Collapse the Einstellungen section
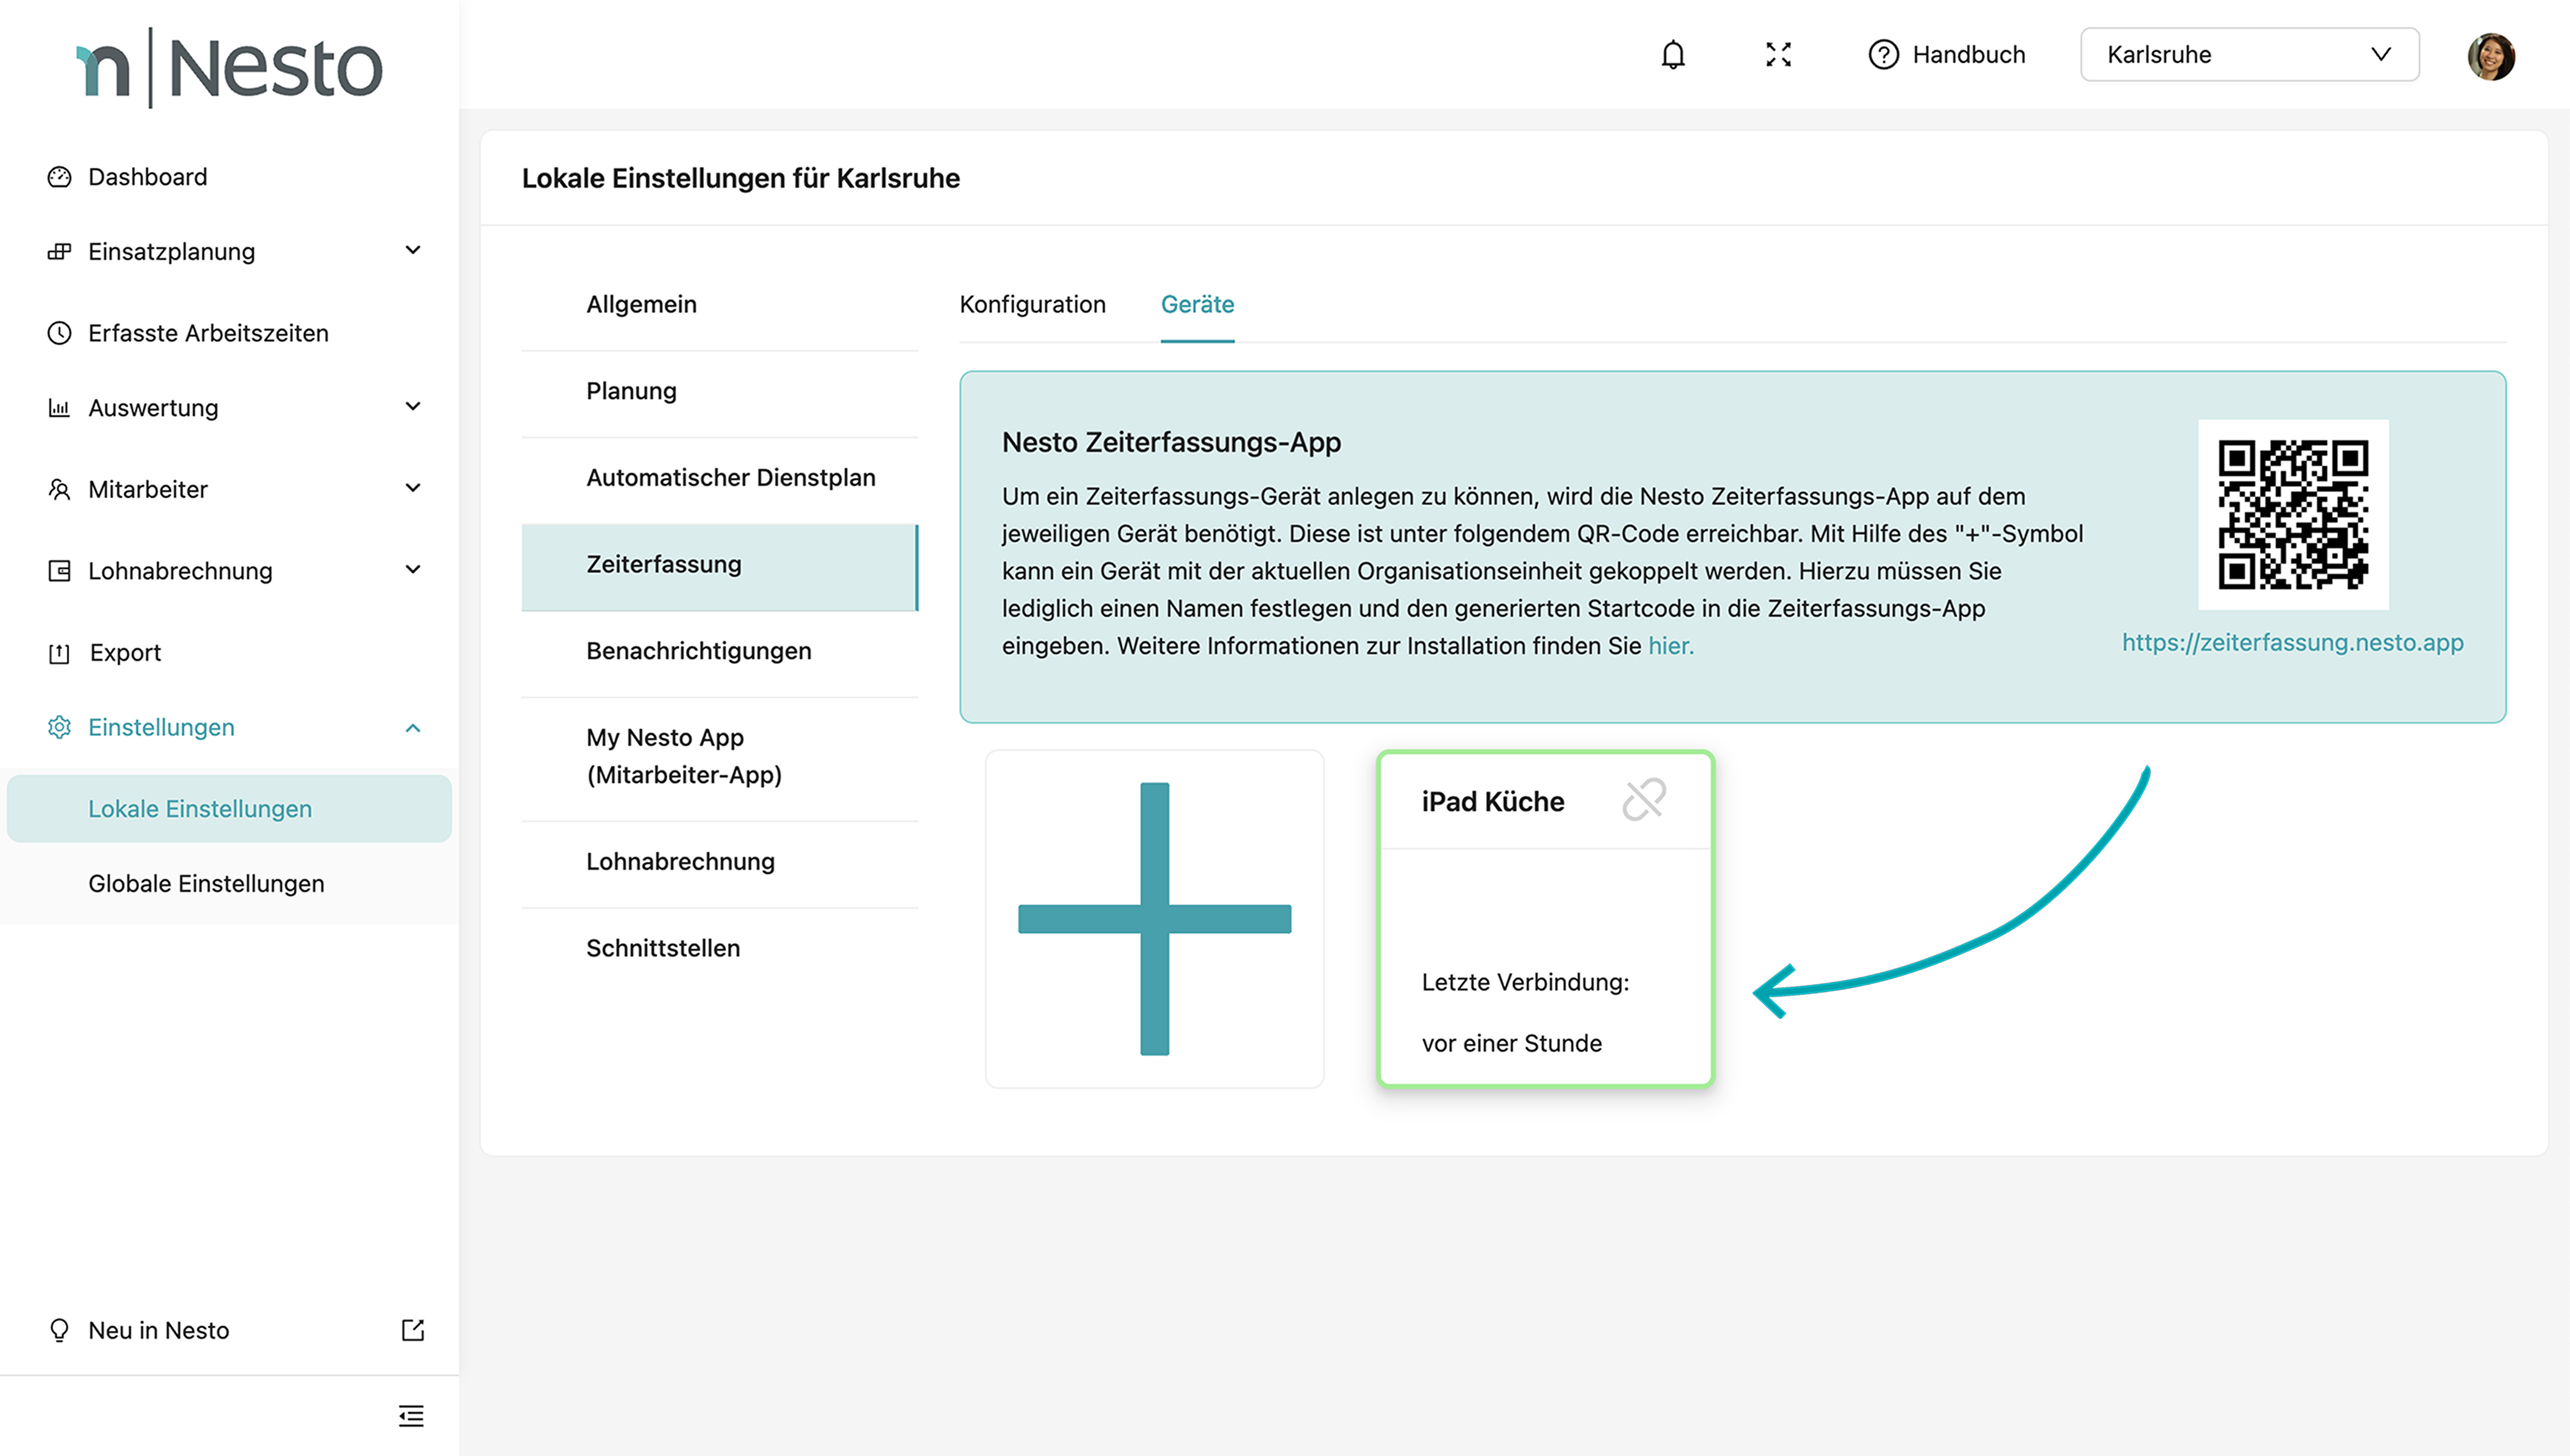2570x1456 pixels. (x=412, y=727)
